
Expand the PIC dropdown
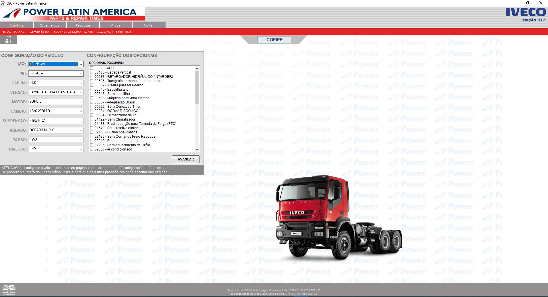[x=81, y=74]
